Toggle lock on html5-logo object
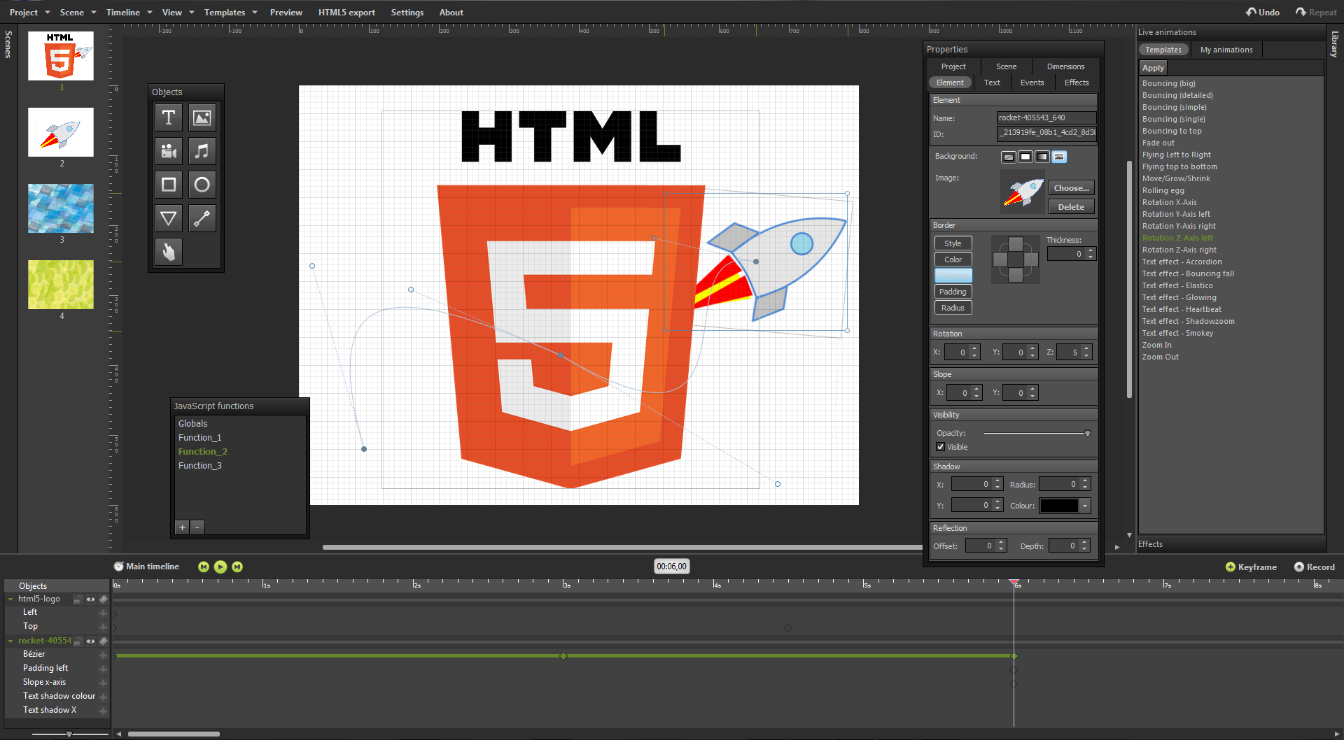The width and height of the screenshot is (1344, 740). 78,599
